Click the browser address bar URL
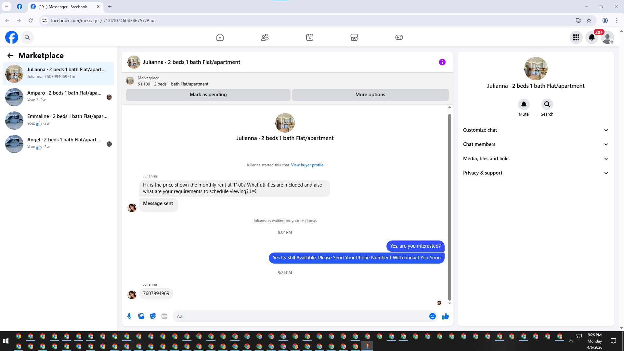 (103, 20)
